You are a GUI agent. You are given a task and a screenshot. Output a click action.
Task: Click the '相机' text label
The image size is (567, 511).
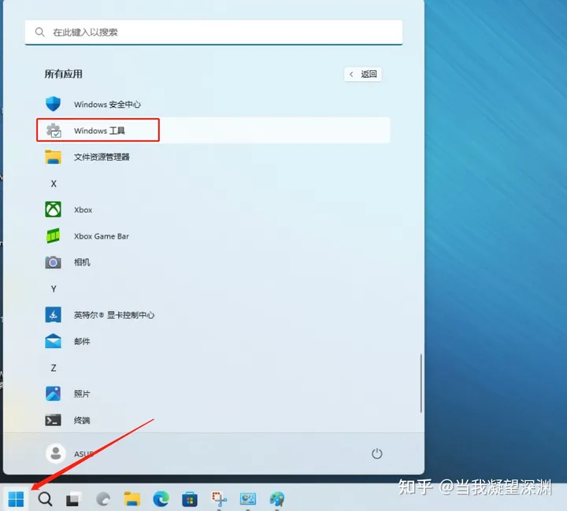click(x=82, y=262)
